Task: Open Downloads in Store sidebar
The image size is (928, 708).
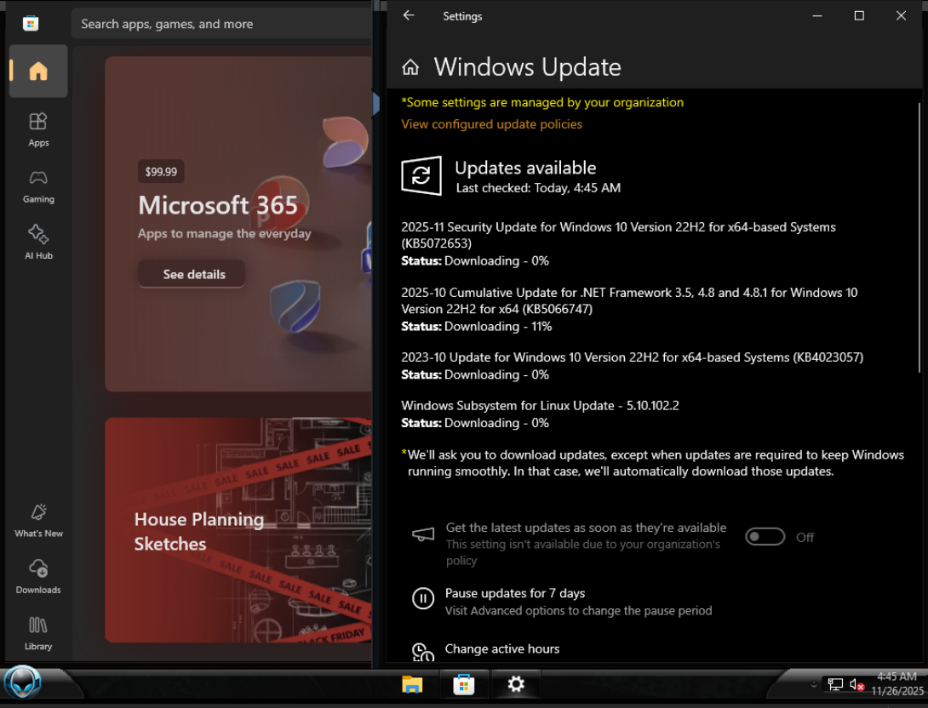Action: [x=38, y=576]
